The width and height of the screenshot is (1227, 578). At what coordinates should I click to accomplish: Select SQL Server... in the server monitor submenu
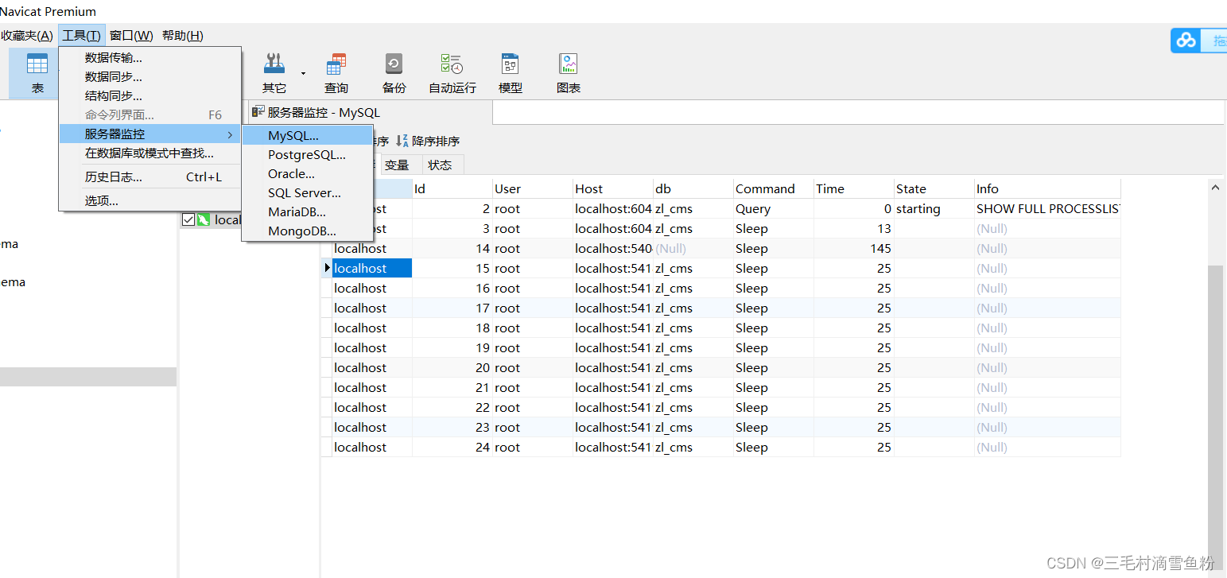click(308, 192)
